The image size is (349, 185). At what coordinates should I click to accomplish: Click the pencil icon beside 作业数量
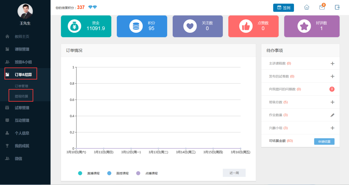tap(332, 115)
